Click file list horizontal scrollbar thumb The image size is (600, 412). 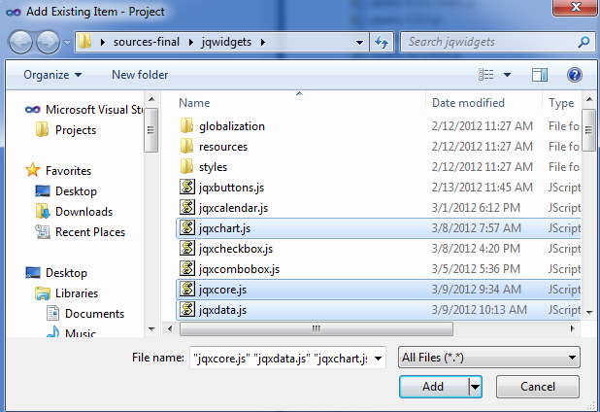click(x=317, y=328)
